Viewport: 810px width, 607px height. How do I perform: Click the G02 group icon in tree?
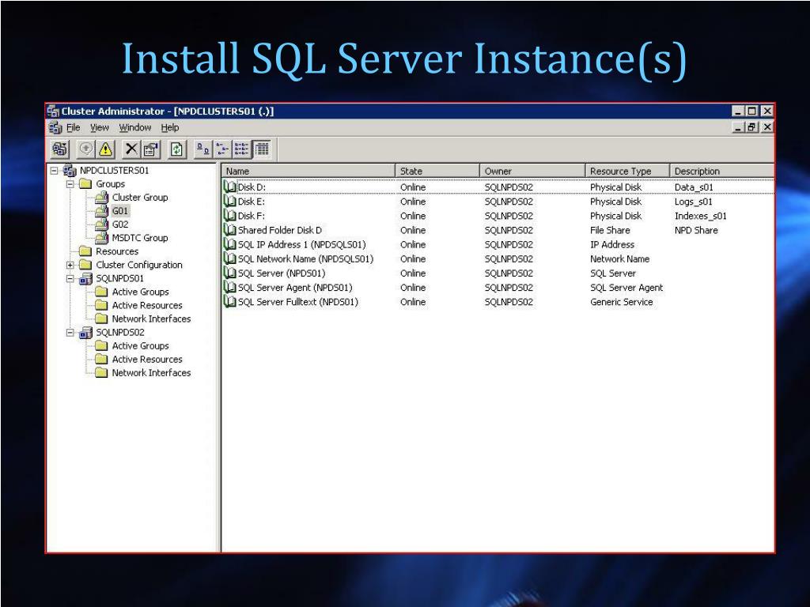(x=102, y=224)
